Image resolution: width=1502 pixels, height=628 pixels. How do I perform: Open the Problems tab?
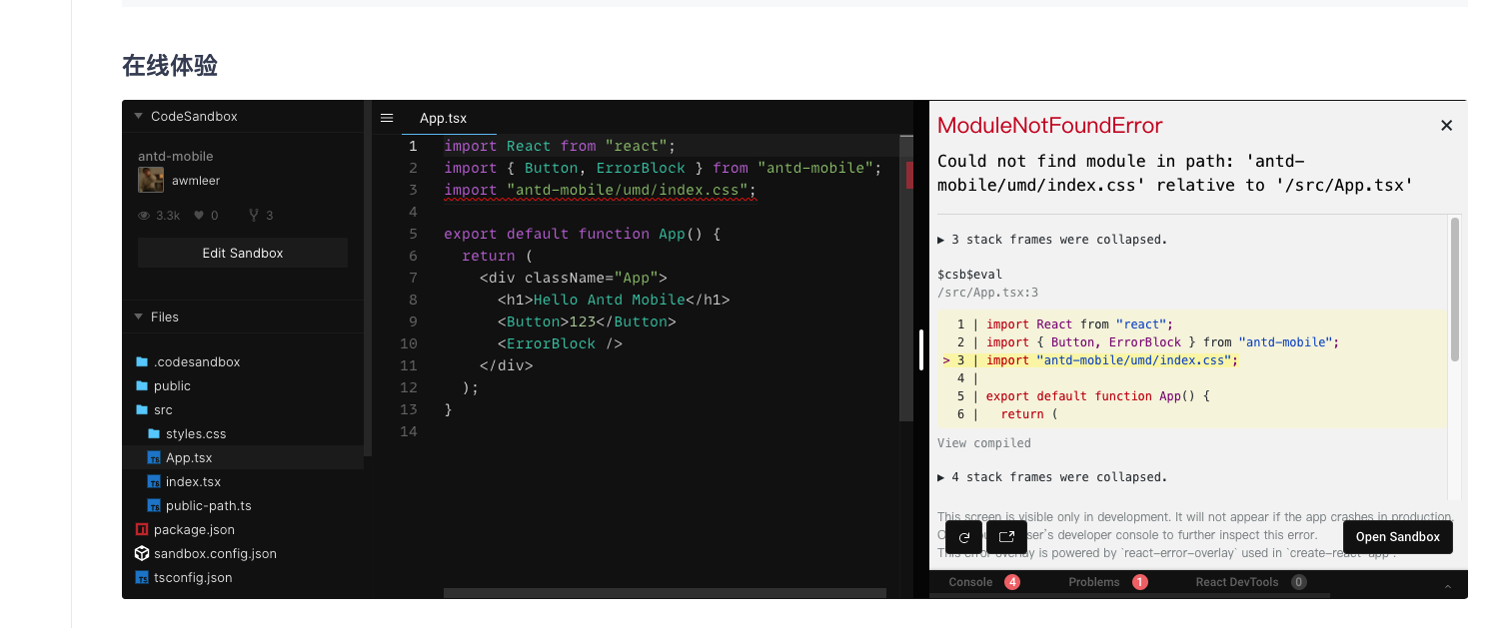pyautogui.click(x=1107, y=582)
